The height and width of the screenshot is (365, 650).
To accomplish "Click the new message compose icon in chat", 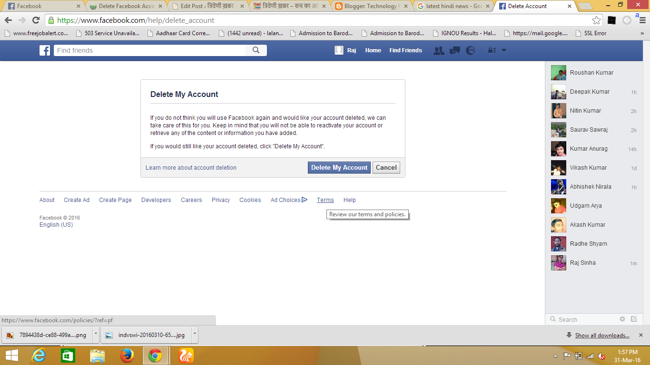I will pos(634,319).
